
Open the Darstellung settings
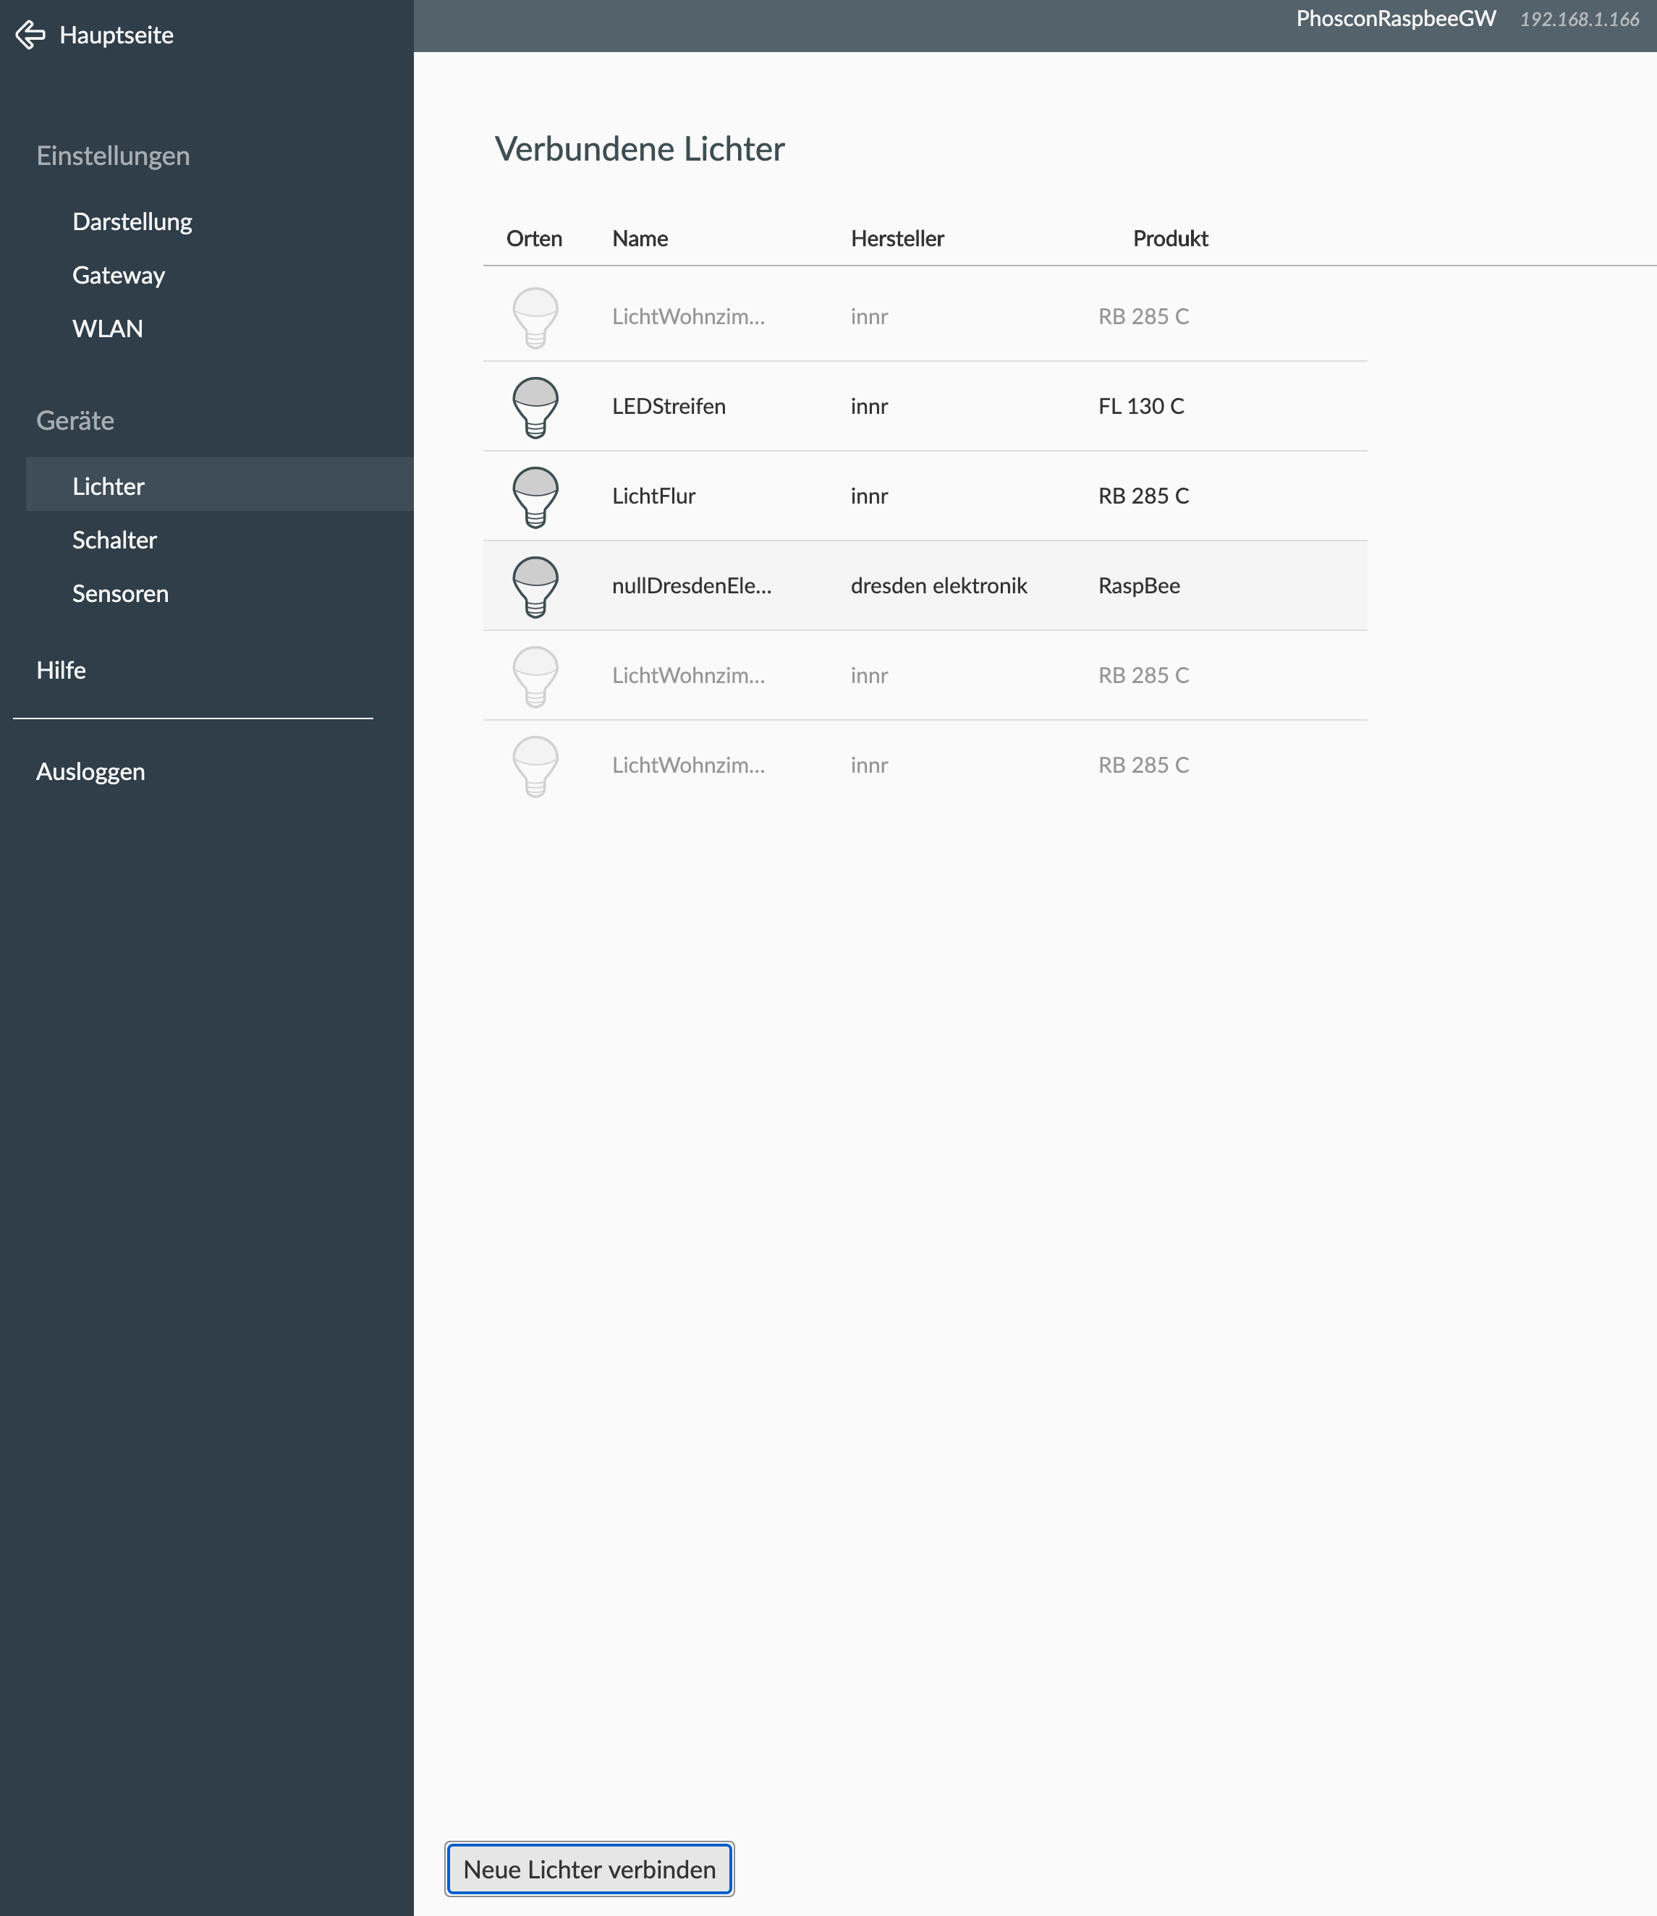click(132, 222)
